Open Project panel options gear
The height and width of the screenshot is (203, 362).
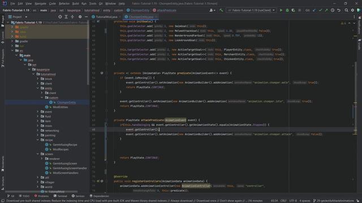(80, 17)
